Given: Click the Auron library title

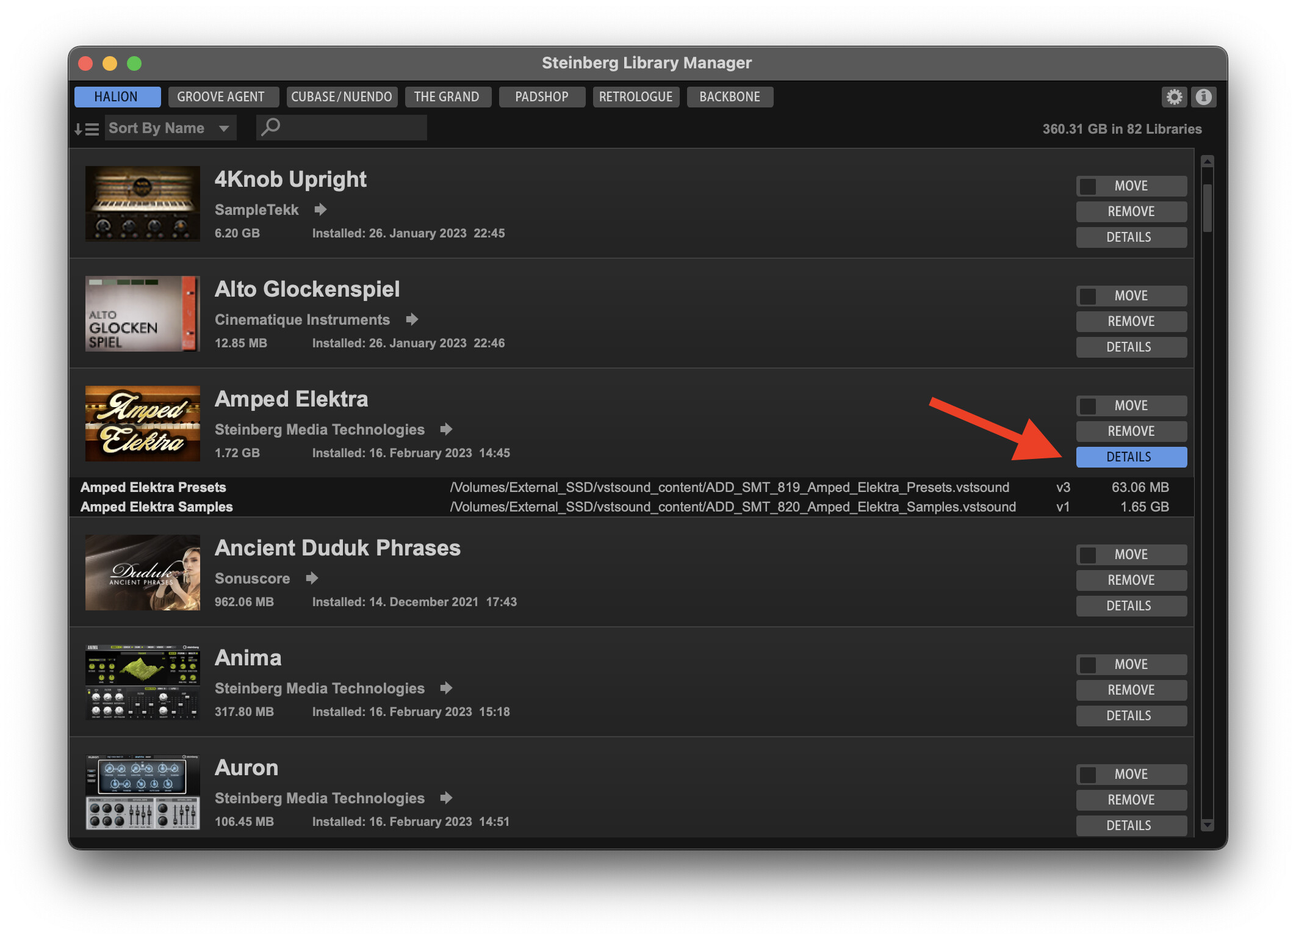Looking at the screenshot, I should (246, 768).
